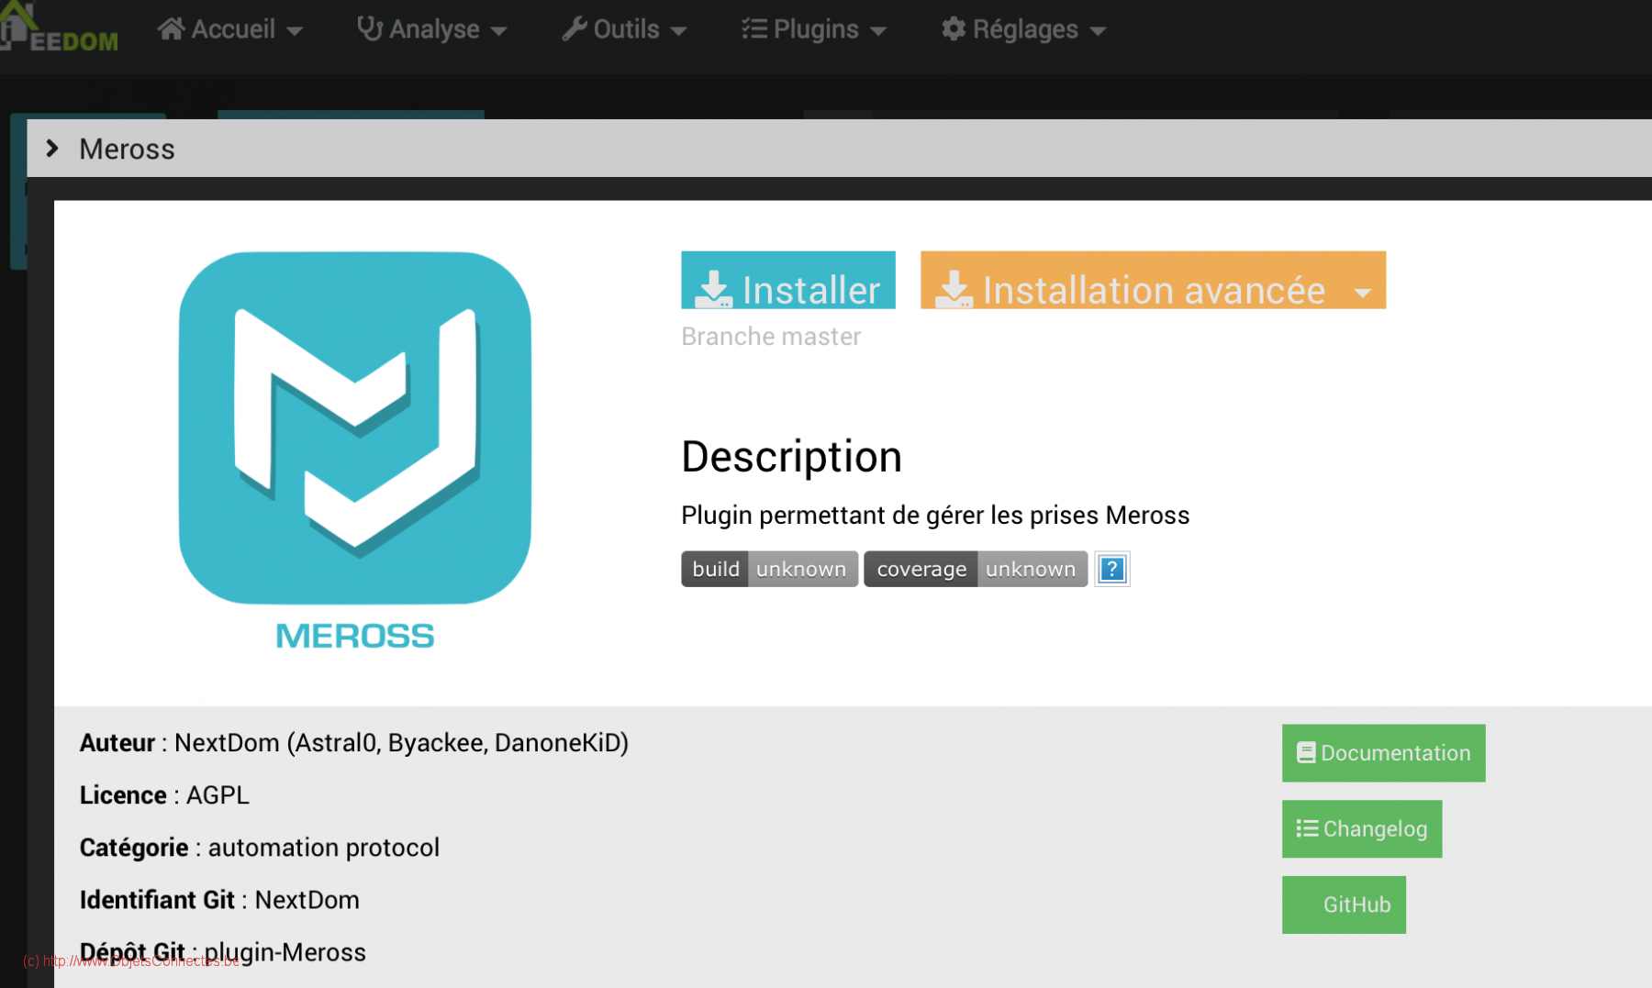The width and height of the screenshot is (1652, 988).
Task: Click the download icon on Installer button
Action: pyautogui.click(x=713, y=289)
